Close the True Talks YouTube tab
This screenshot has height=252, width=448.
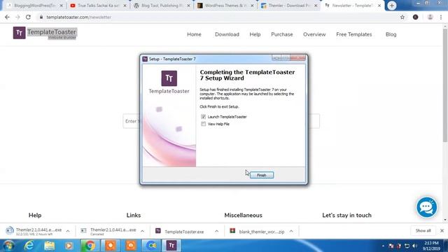point(125,6)
